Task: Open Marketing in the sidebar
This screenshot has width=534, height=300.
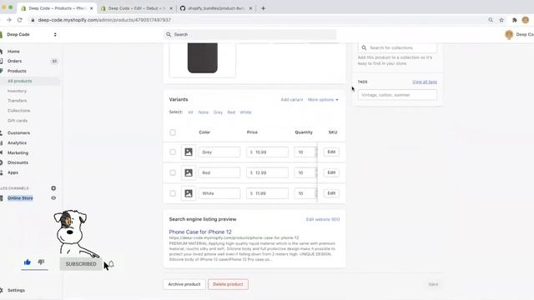Action: click(x=18, y=152)
